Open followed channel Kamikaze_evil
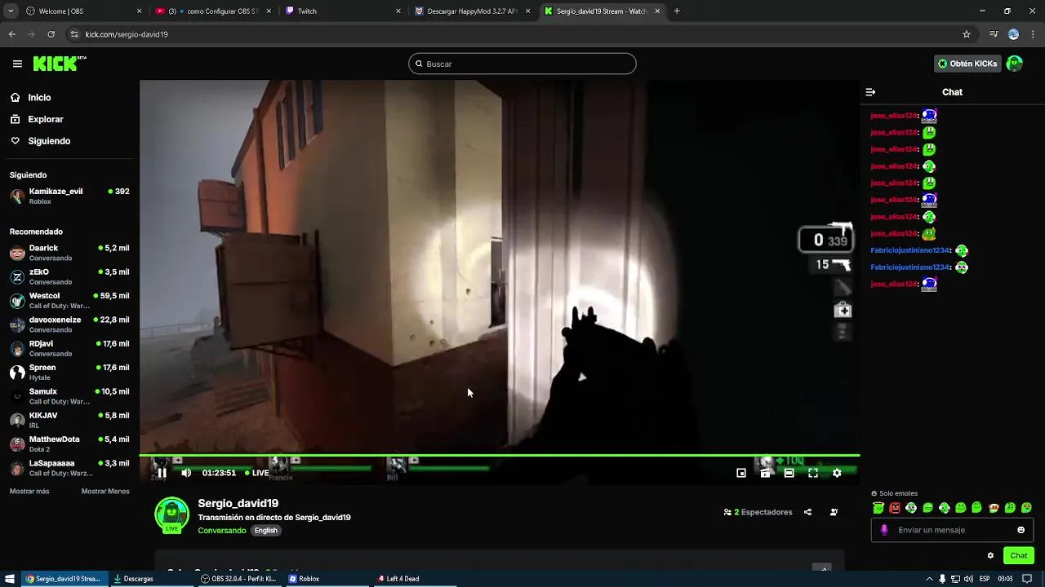The image size is (1045, 587). (x=69, y=196)
